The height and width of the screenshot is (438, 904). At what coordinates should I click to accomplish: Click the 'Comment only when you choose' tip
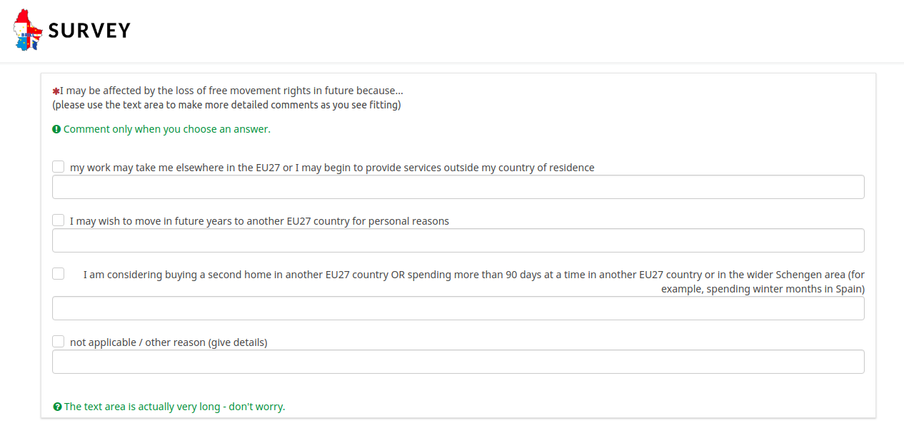pyautogui.click(x=167, y=129)
